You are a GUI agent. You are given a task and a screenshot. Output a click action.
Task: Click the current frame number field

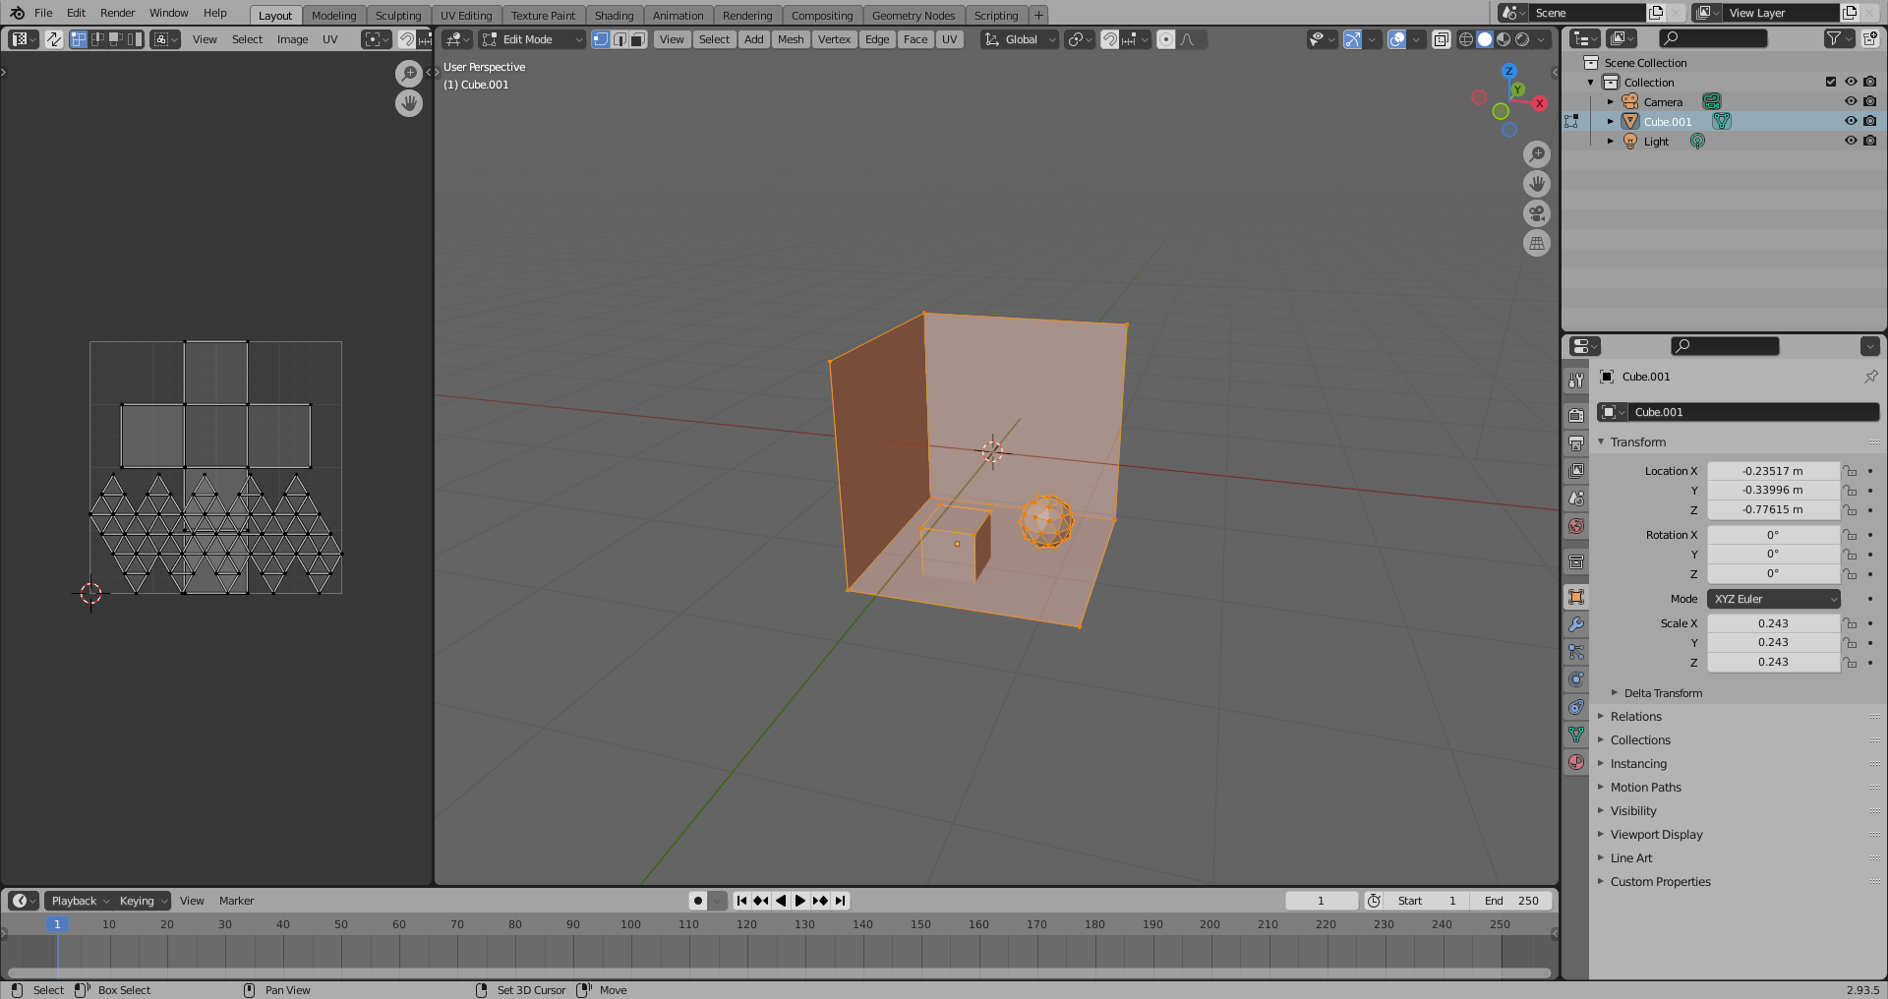pos(1322,901)
